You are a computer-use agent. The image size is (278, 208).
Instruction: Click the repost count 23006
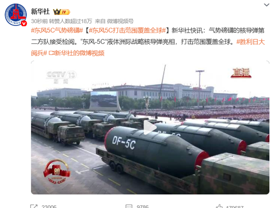(x=49, y=207)
